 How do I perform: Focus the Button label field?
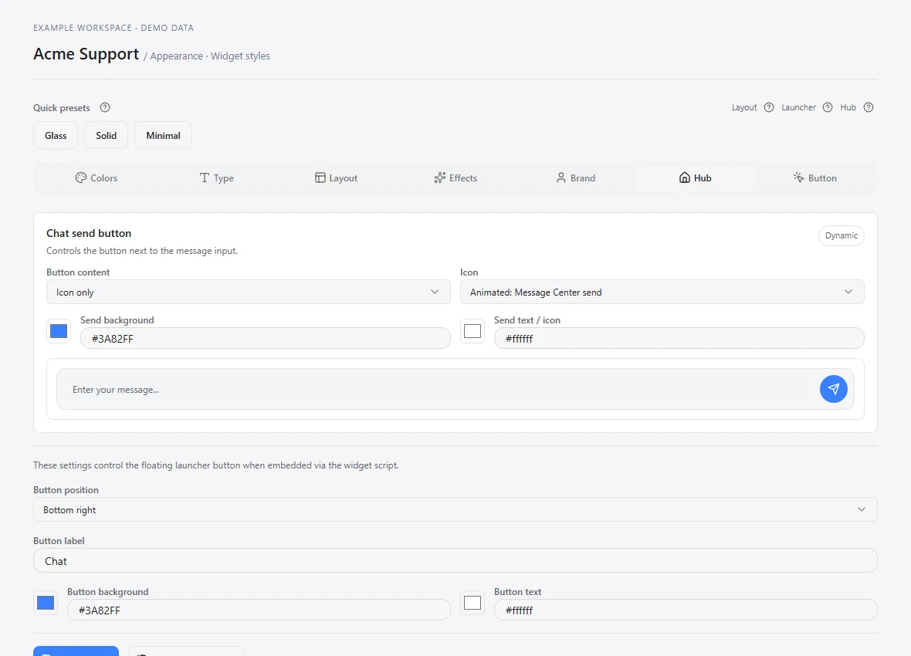coord(455,561)
